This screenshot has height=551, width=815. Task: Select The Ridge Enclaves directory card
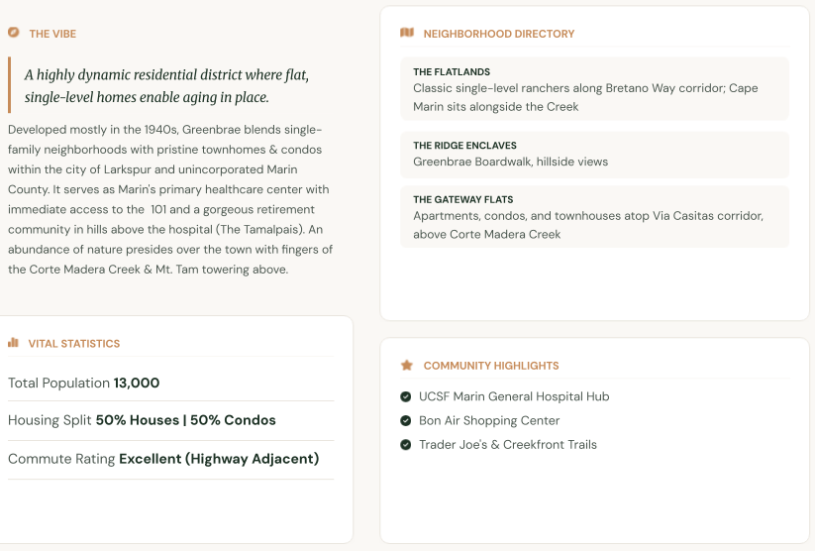point(594,155)
